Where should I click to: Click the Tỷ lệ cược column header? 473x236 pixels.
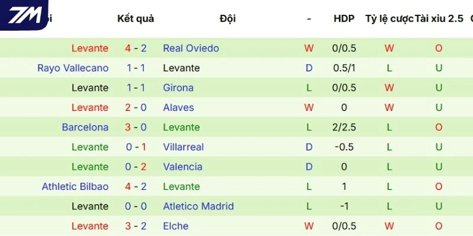(389, 18)
